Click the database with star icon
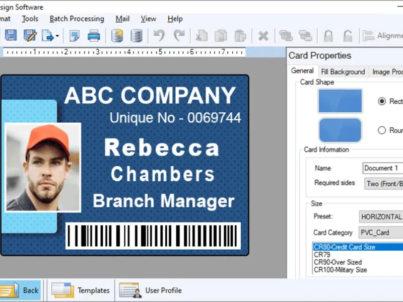Viewport: 403px width, 302px height. click(117, 36)
